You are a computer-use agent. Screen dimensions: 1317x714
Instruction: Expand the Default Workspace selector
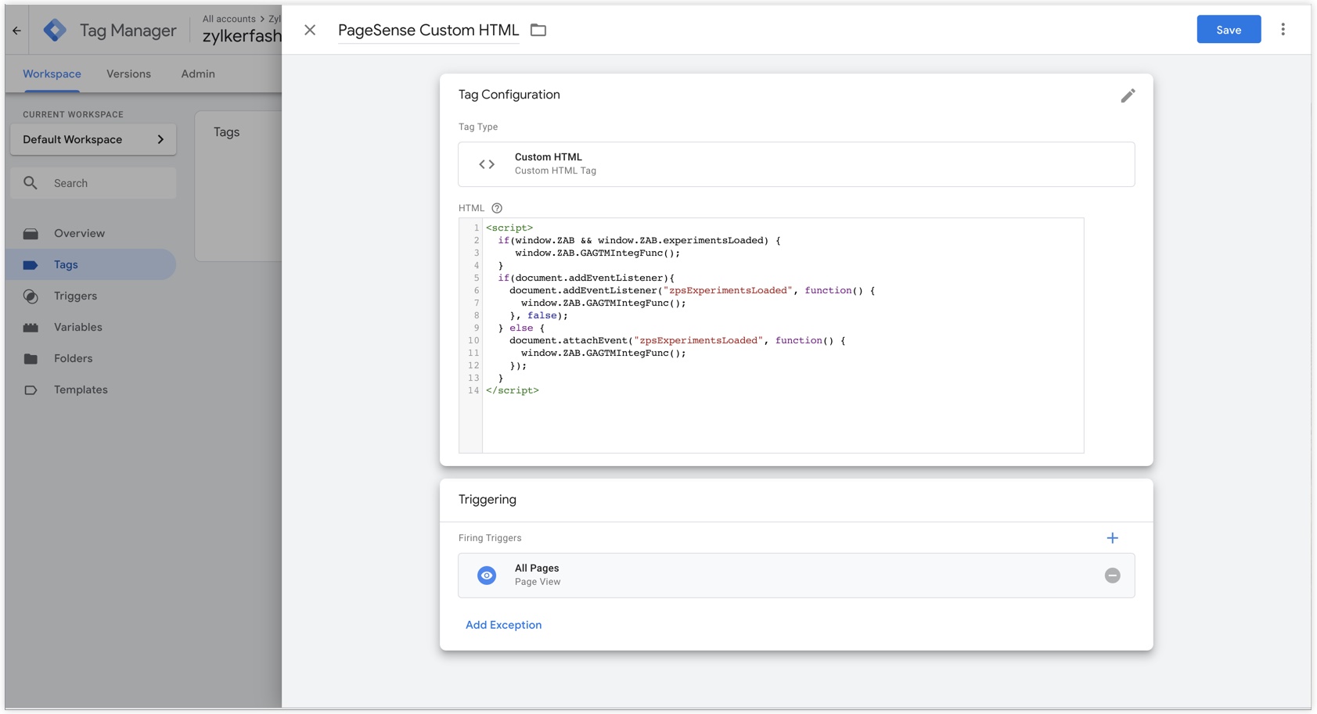[93, 140]
